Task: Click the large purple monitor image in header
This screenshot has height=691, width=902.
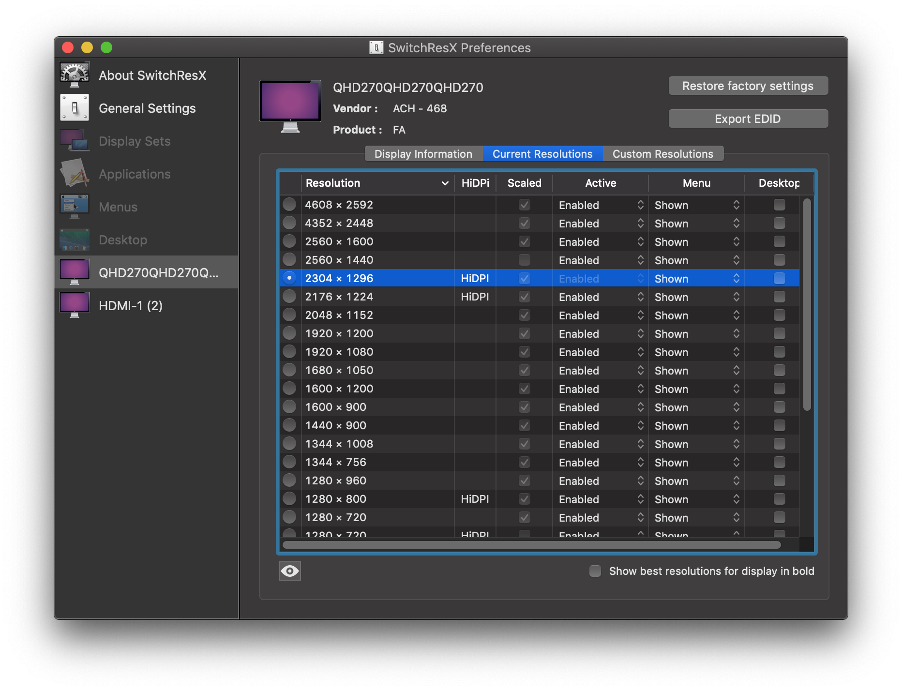Action: tap(290, 106)
